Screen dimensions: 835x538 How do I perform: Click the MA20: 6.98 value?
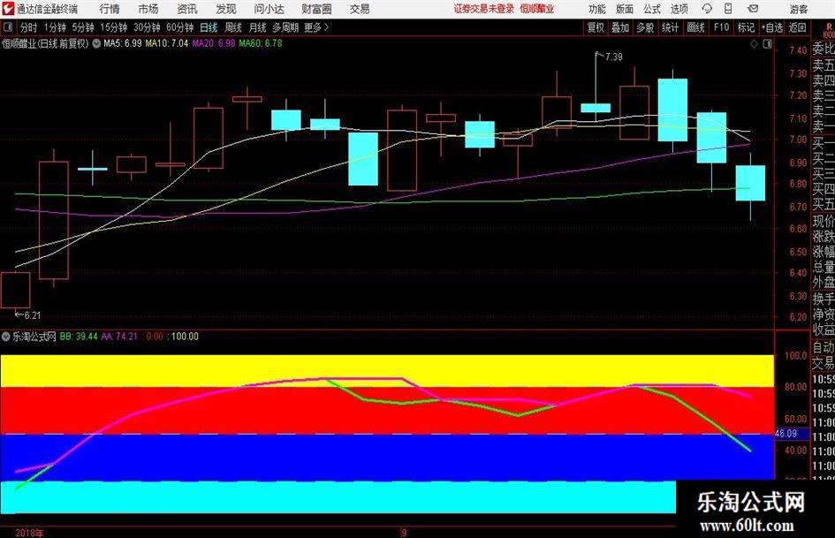click(214, 43)
